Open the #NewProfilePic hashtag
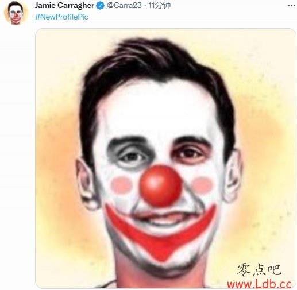This screenshot has width=297, height=290. click(x=61, y=17)
